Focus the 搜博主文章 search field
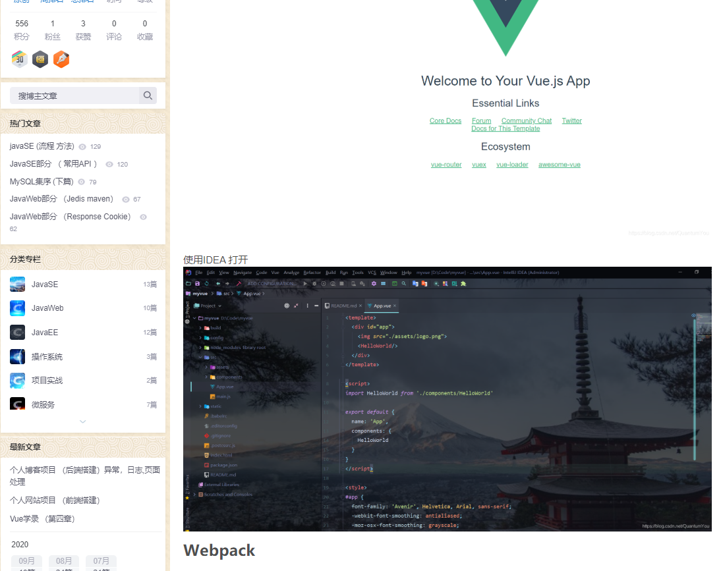721x571 pixels. click(74, 95)
